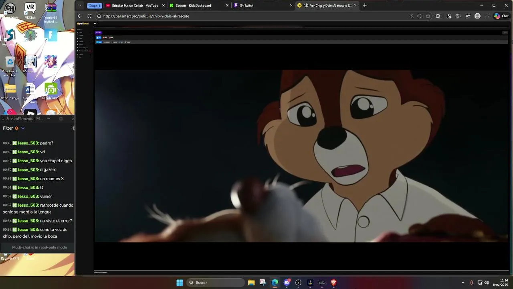Open volume control in system tray
Screen dimensions: 513x289
click(486, 283)
